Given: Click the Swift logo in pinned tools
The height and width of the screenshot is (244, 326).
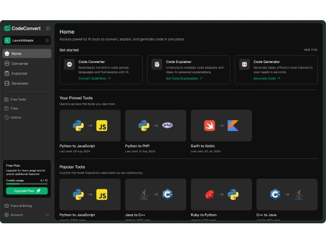Looking at the screenshot, I should pos(209,126).
